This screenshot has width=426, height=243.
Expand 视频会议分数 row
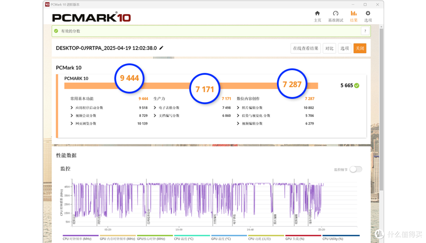point(72,115)
